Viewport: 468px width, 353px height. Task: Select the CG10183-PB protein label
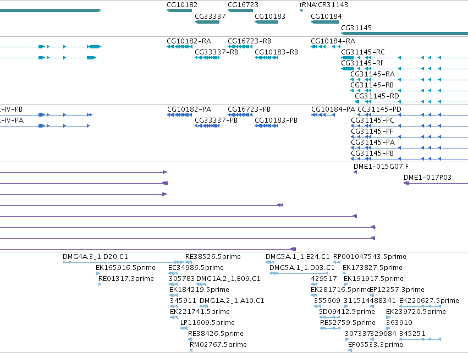[x=276, y=120]
